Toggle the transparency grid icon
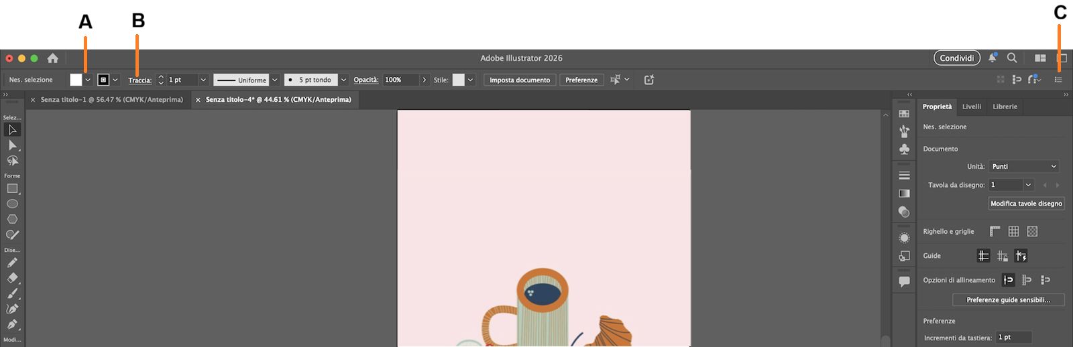 (x=1032, y=231)
